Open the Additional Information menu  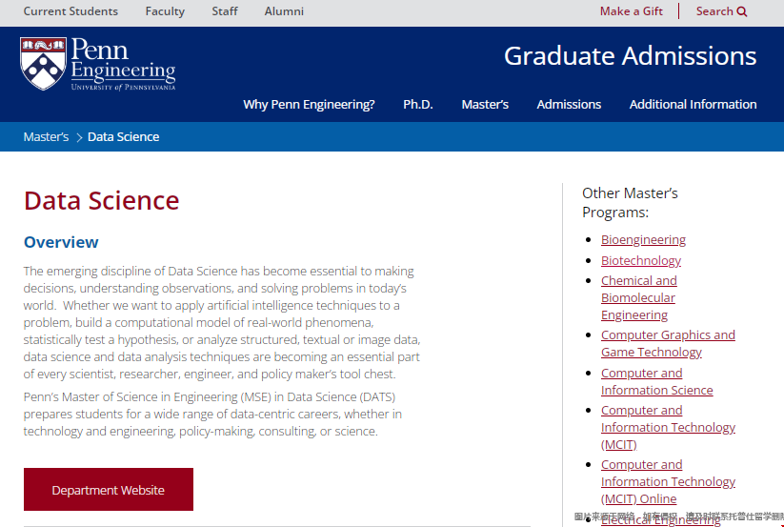tap(693, 104)
